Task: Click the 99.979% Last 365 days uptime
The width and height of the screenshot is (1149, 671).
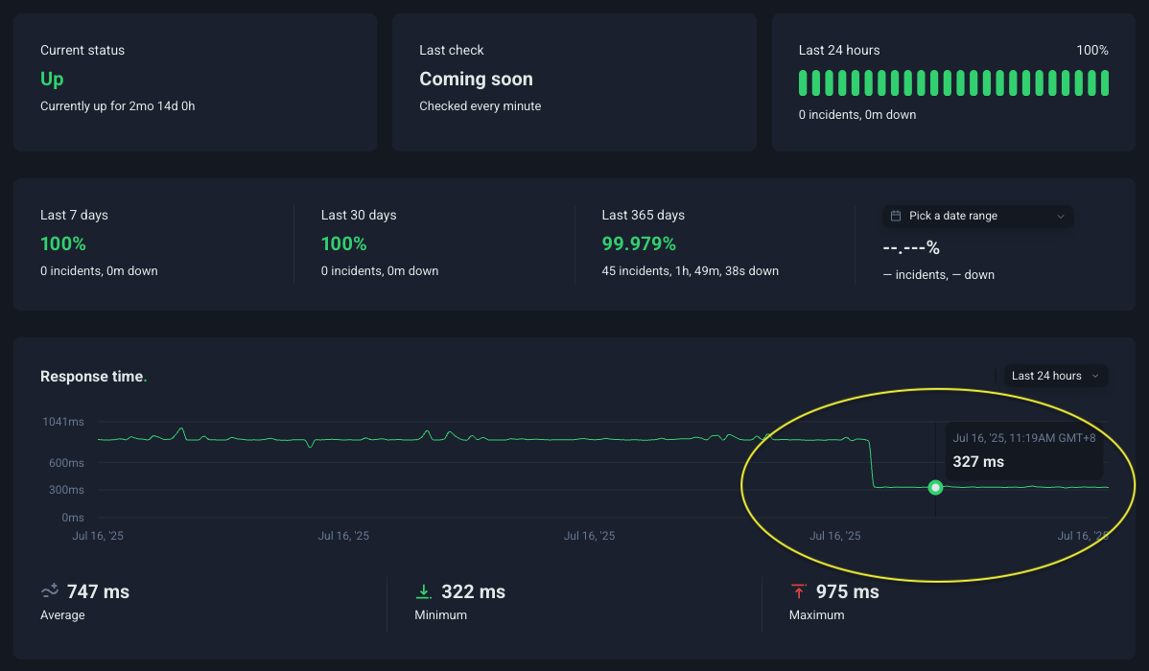Action: click(x=639, y=243)
